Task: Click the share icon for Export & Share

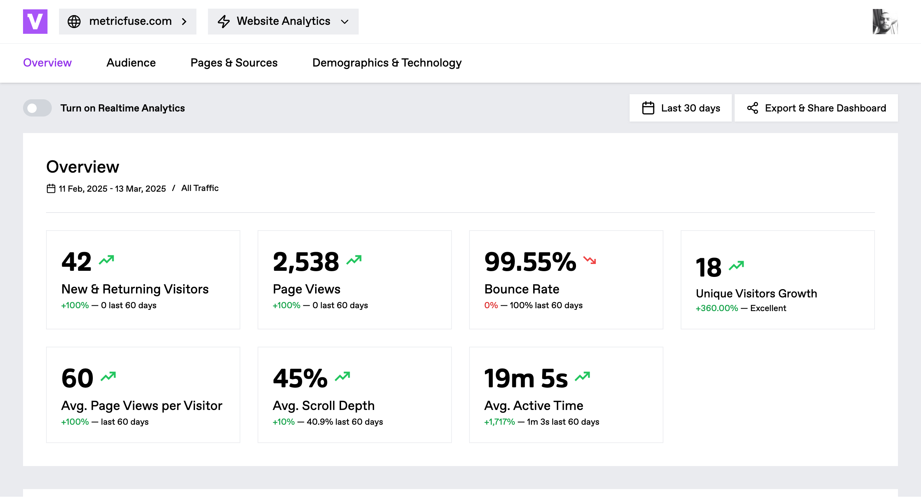Action: tap(753, 108)
